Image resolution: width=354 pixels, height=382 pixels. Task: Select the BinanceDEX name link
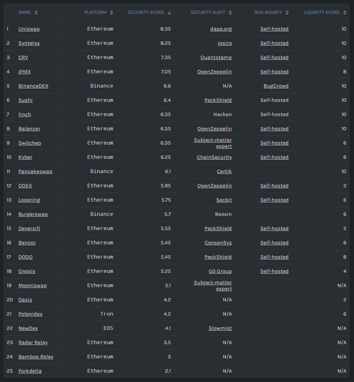coord(33,86)
